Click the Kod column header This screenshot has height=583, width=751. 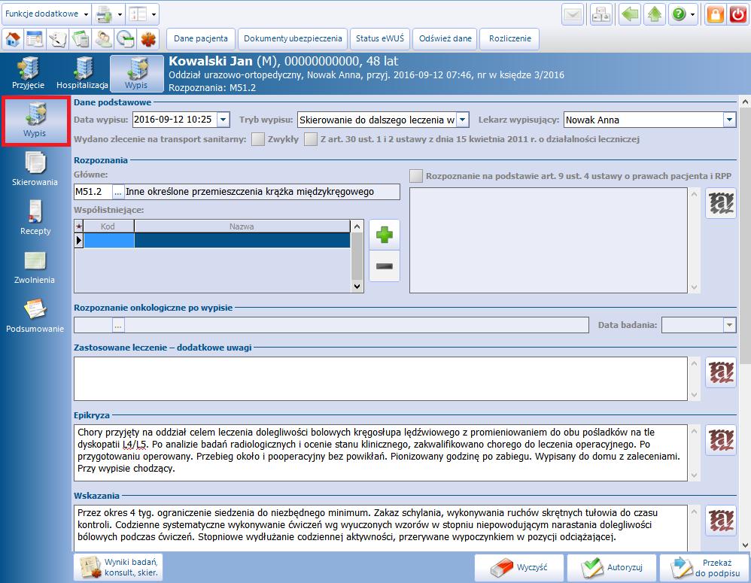[x=108, y=226]
